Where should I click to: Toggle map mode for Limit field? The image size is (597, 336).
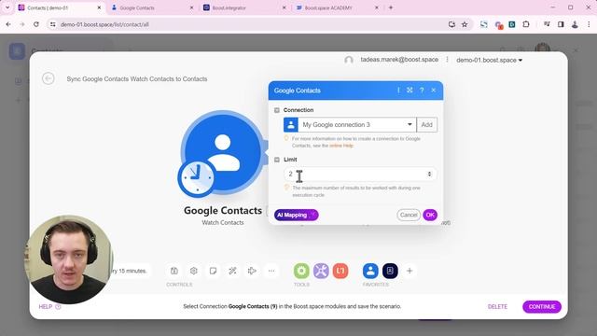pos(277,160)
